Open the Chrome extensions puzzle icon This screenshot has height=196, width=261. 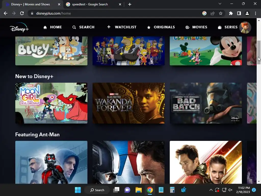231,13
